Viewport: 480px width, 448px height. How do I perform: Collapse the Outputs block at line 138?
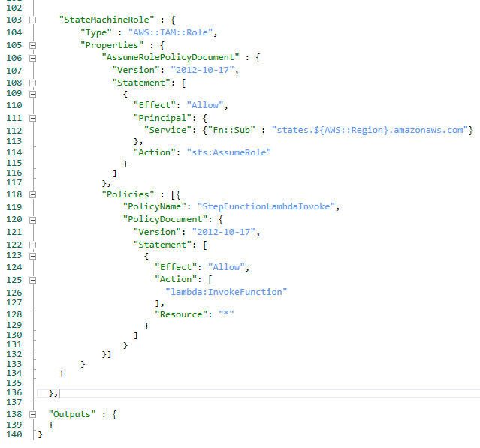(33, 415)
